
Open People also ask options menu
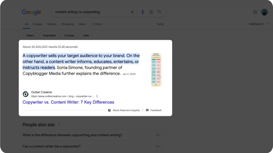click(x=59, y=125)
